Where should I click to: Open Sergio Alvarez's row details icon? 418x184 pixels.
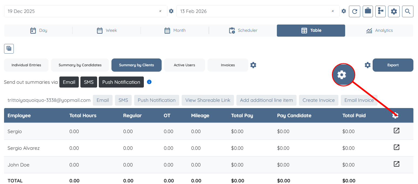tap(396, 147)
